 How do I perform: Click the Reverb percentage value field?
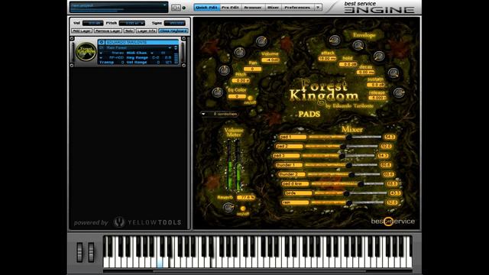pyautogui.click(x=246, y=198)
